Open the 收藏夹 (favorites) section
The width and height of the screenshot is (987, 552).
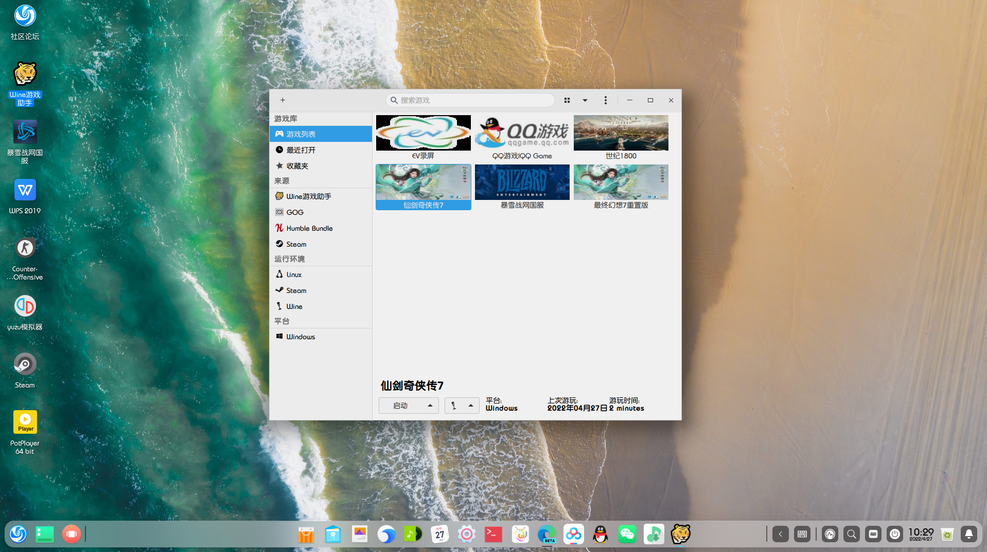point(297,165)
